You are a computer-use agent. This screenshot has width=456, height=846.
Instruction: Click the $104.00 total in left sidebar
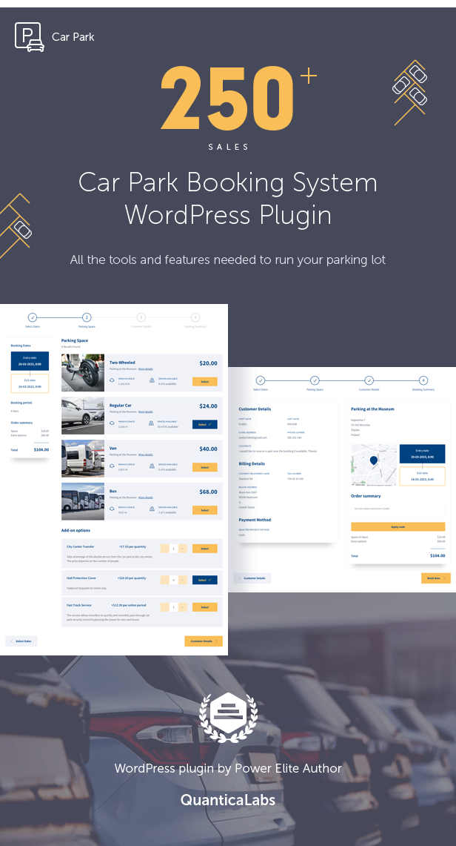(41, 449)
